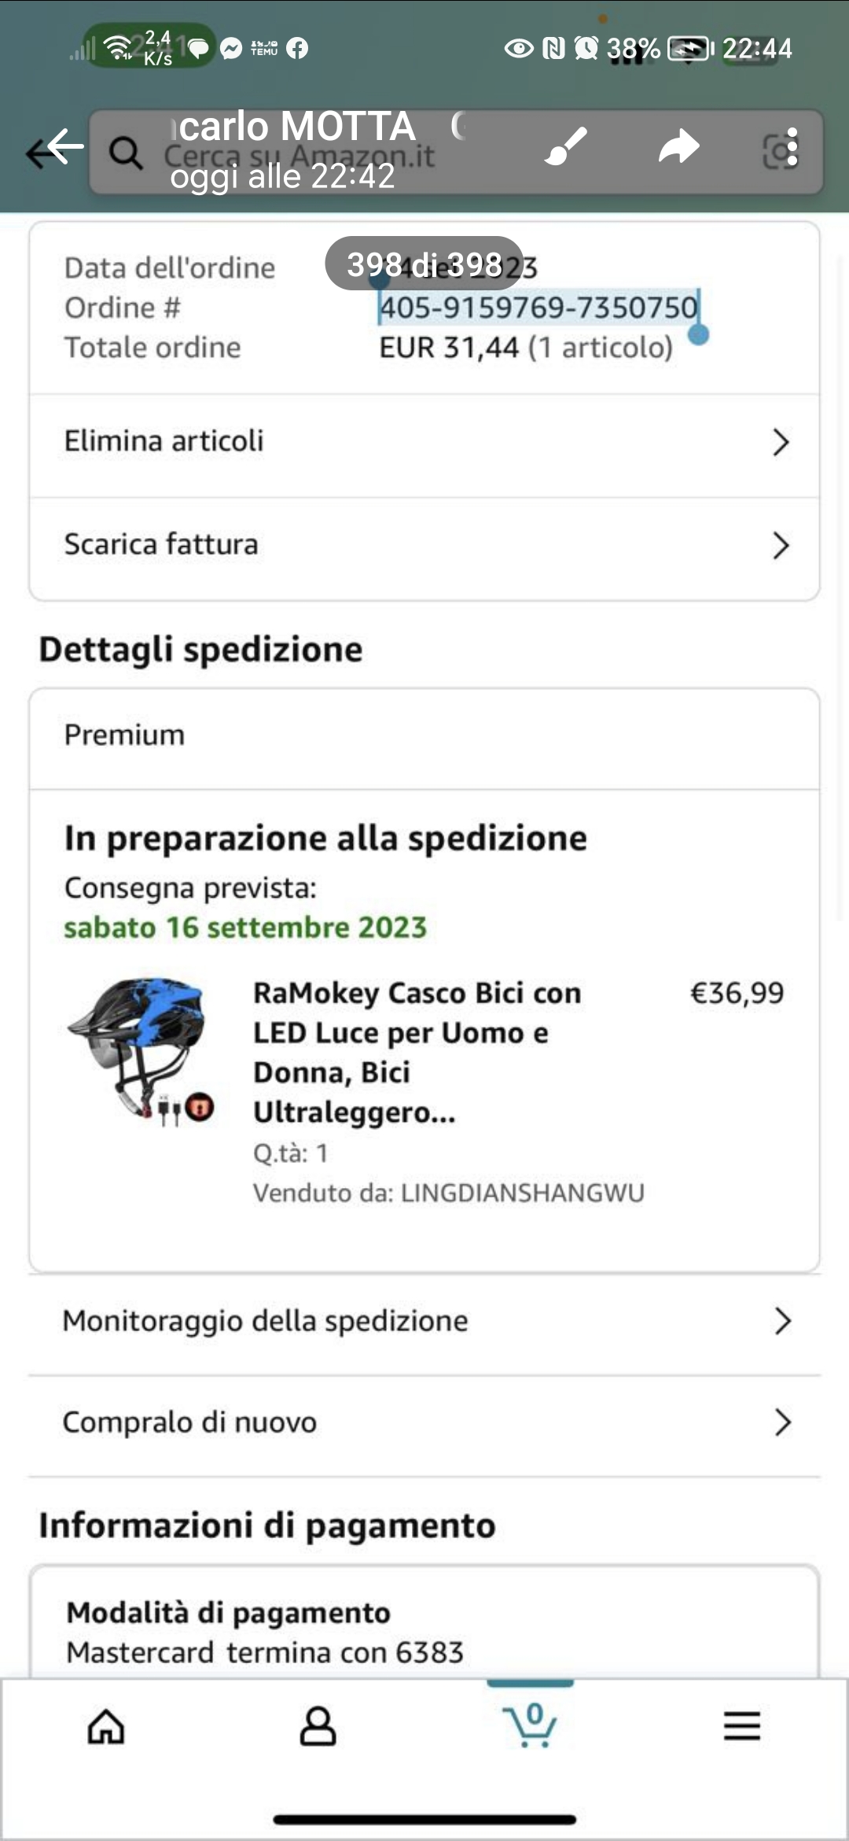
Task: Open the hamburger menu icon
Action: click(x=742, y=1726)
